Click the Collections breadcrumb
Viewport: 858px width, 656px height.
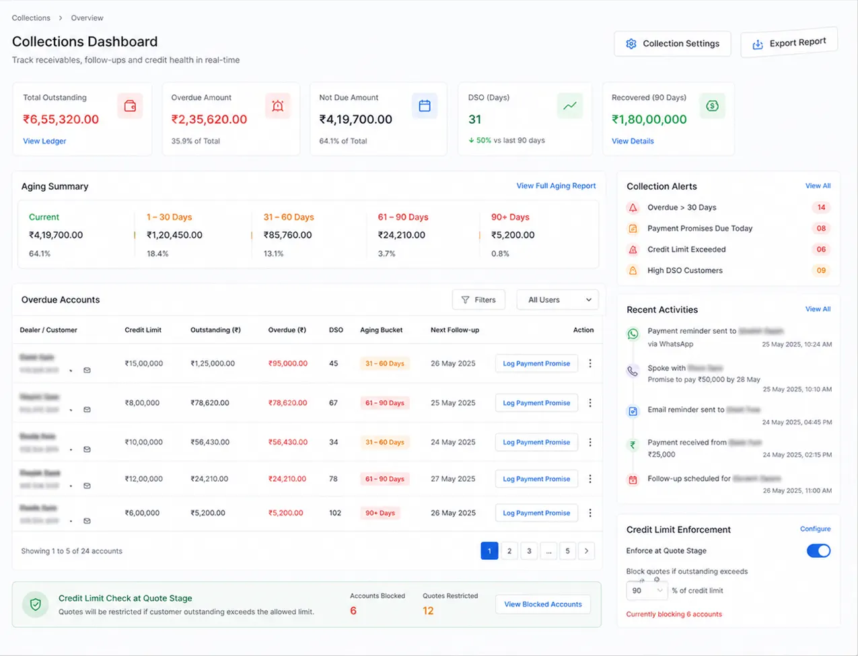pyautogui.click(x=31, y=18)
